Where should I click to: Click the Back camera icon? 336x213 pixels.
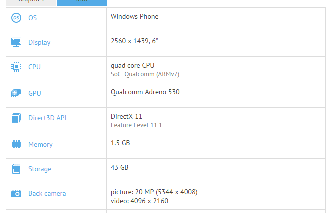16,193
